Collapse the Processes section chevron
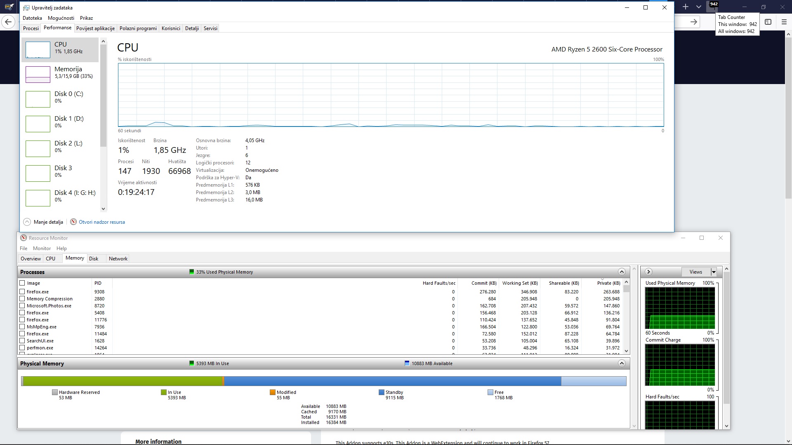The image size is (792, 445). pos(622,272)
